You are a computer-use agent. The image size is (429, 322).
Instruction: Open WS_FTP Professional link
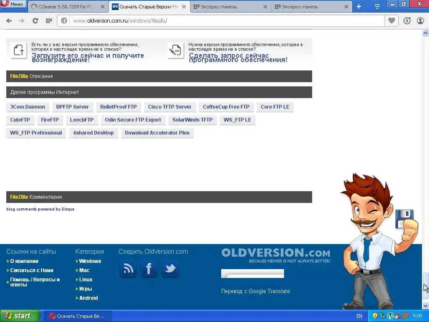(36, 133)
